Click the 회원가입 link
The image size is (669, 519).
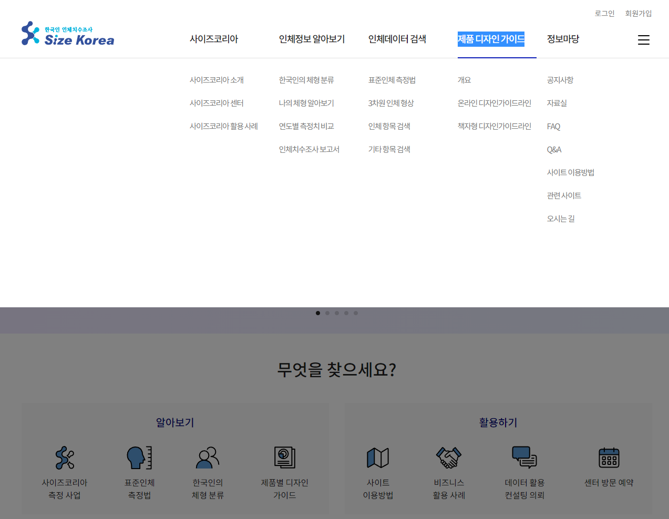tap(638, 14)
